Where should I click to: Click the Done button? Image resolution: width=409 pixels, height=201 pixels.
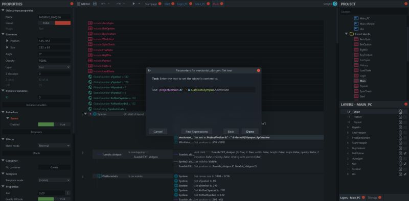click(x=250, y=132)
